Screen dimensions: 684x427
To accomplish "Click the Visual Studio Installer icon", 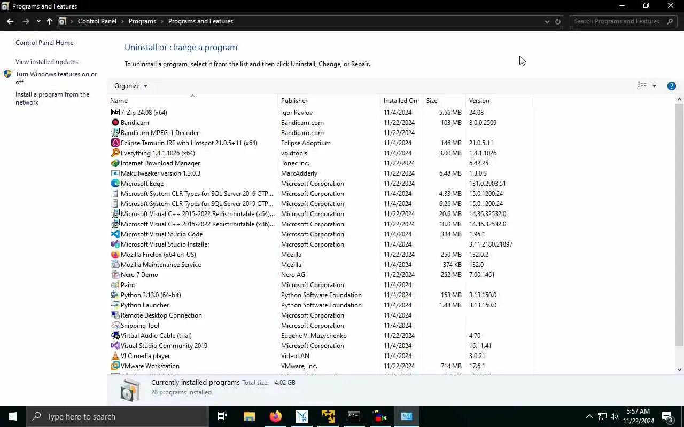I will (115, 244).
